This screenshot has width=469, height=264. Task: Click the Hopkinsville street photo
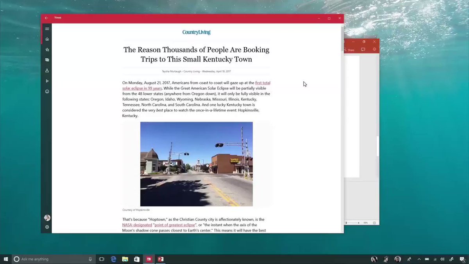pyautogui.click(x=196, y=164)
